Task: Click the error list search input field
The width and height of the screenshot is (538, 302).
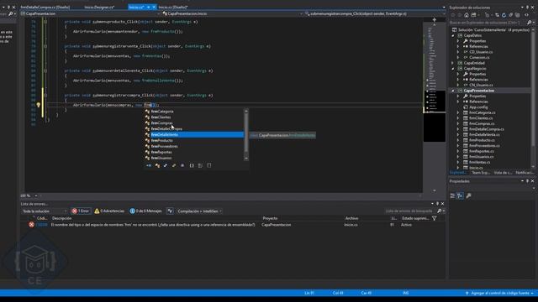Action: pos(410,211)
